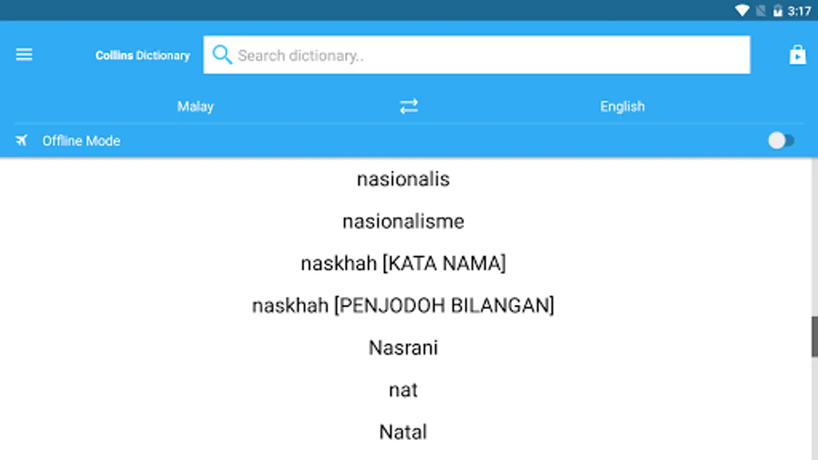
Task: Tap the no-SIM signal icon
Action: click(761, 11)
